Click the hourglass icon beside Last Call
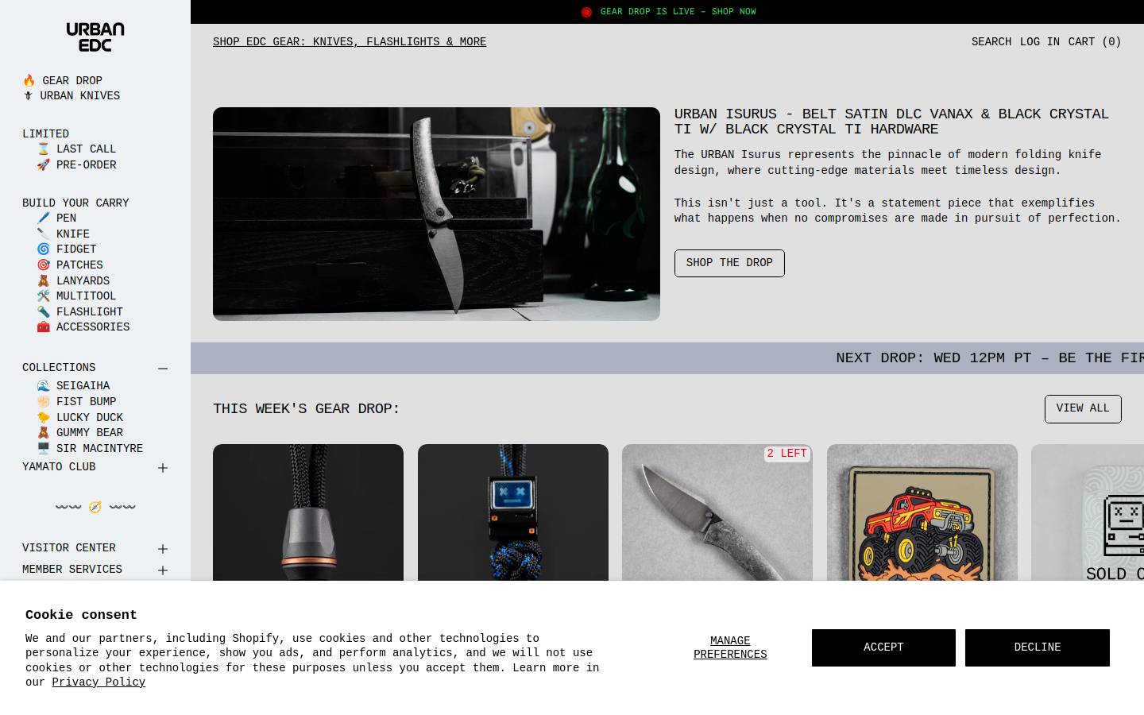The image size is (1144, 715). 43,149
